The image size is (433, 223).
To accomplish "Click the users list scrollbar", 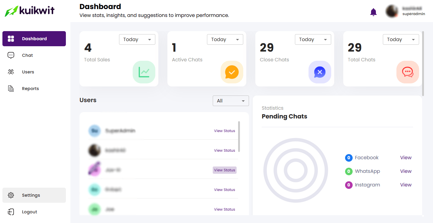I will pos(239,137).
